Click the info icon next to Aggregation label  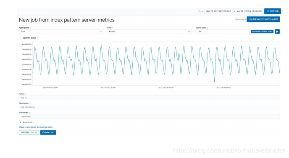click(30, 28)
